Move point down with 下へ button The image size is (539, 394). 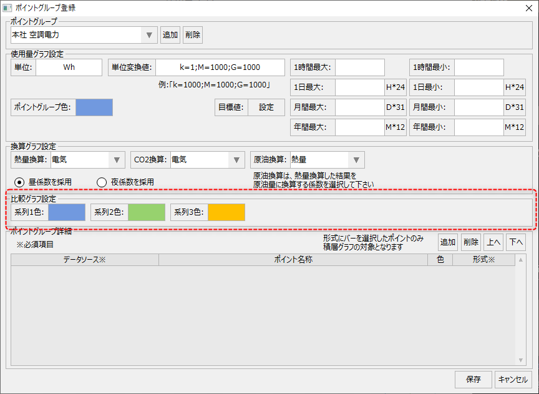tap(515, 242)
